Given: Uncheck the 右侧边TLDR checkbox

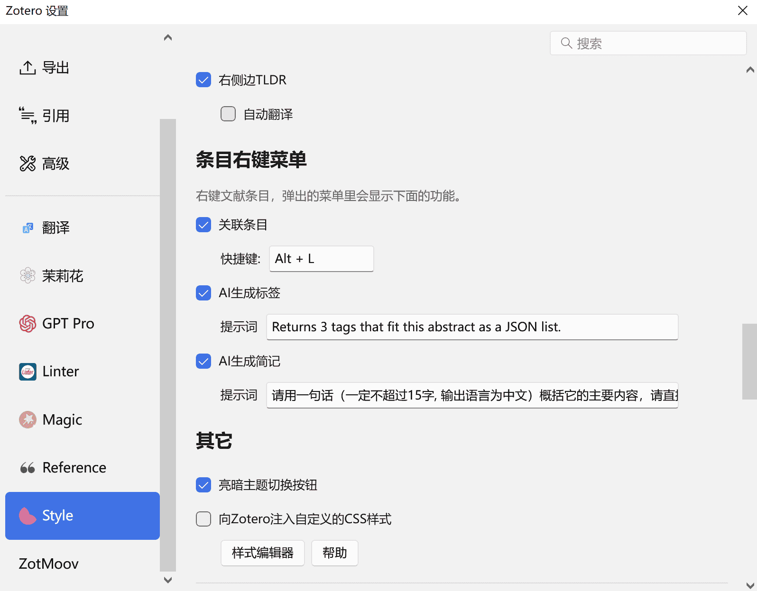Looking at the screenshot, I should pos(203,80).
